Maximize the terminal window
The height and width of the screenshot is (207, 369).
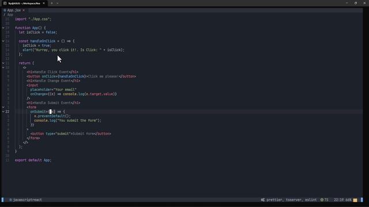pyautogui.click(x=356, y=3)
